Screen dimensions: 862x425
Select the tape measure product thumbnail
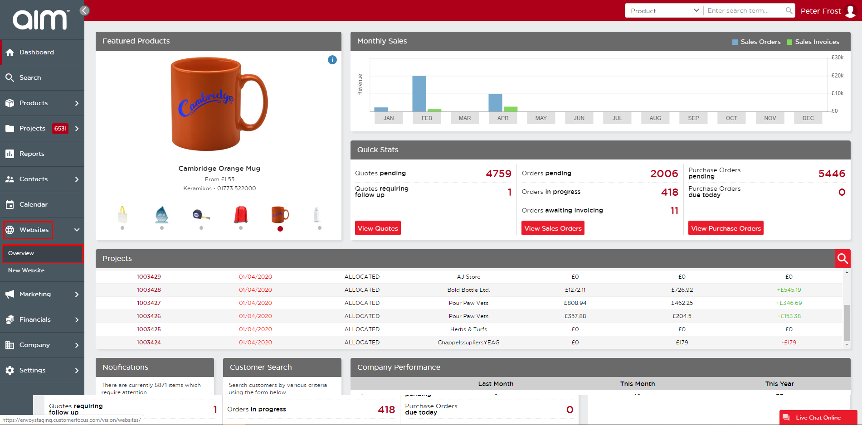201,214
